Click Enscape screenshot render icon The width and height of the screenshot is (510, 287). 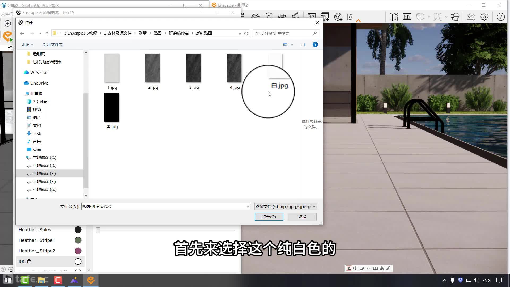coord(312,17)
